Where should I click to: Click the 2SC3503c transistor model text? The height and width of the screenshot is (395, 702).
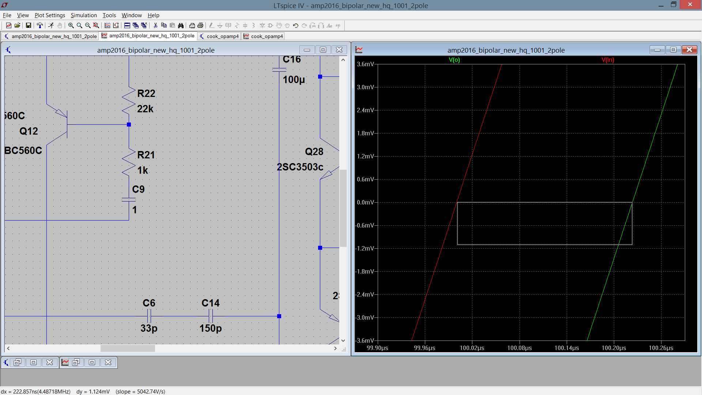[x=300, y=167]
